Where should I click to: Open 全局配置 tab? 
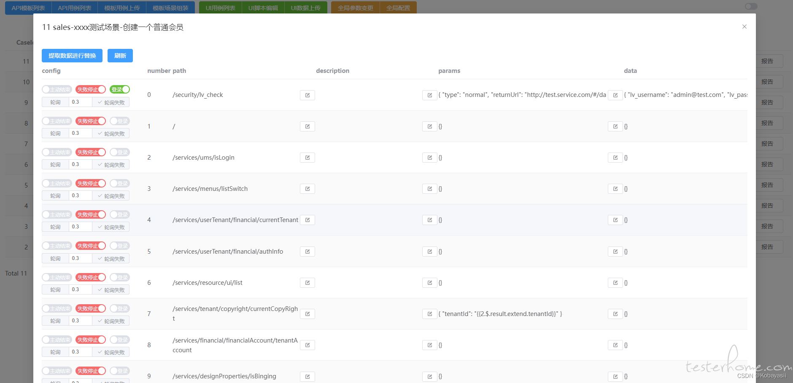point(398,8)
